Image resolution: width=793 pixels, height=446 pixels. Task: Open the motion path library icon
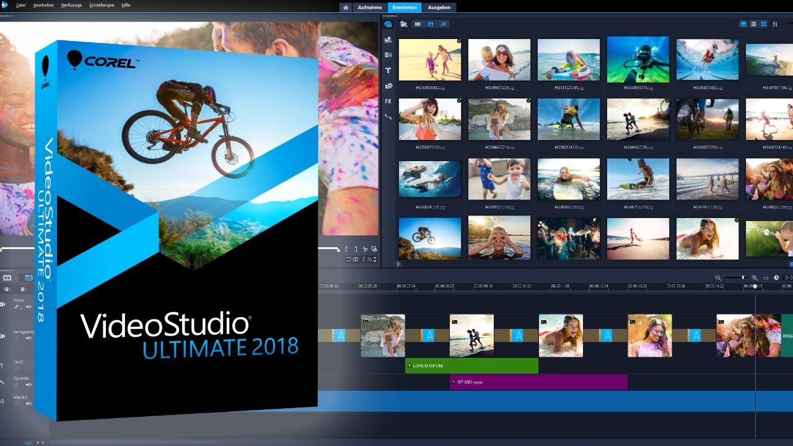pos(388,116)
